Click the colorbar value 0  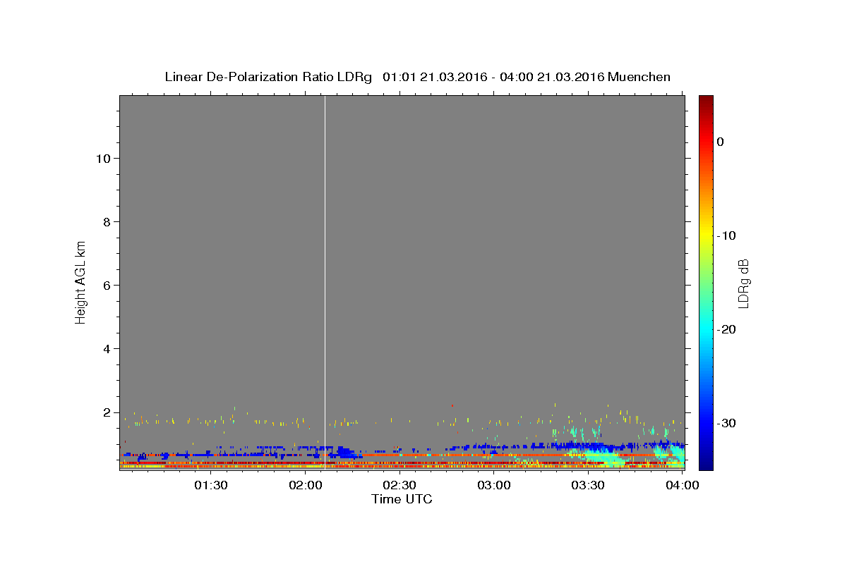[721, 142]
